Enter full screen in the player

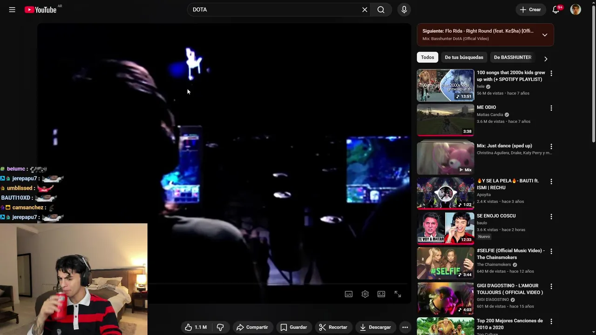click(398, 294)
